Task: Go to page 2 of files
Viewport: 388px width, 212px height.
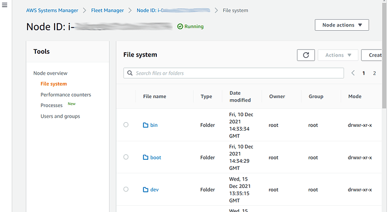Action: [375, 73]
